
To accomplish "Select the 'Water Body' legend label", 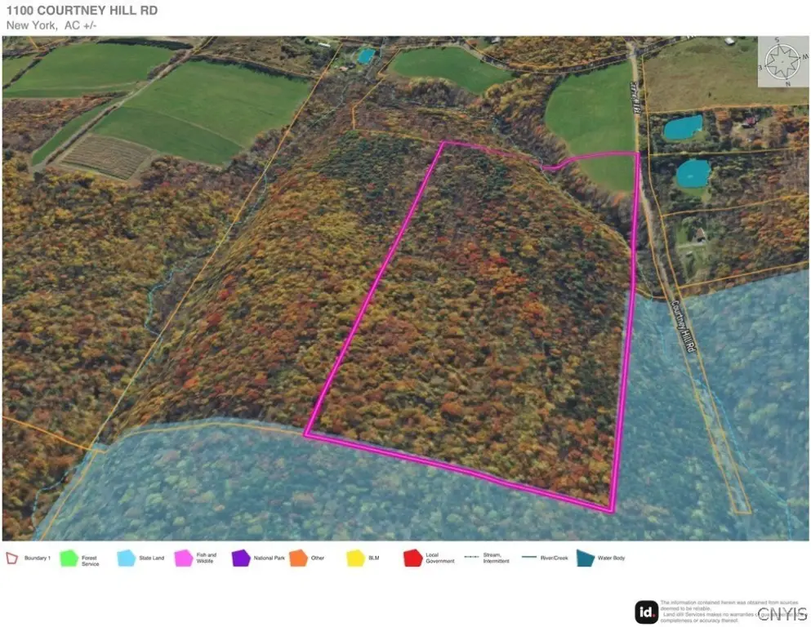I will point(612,558).
